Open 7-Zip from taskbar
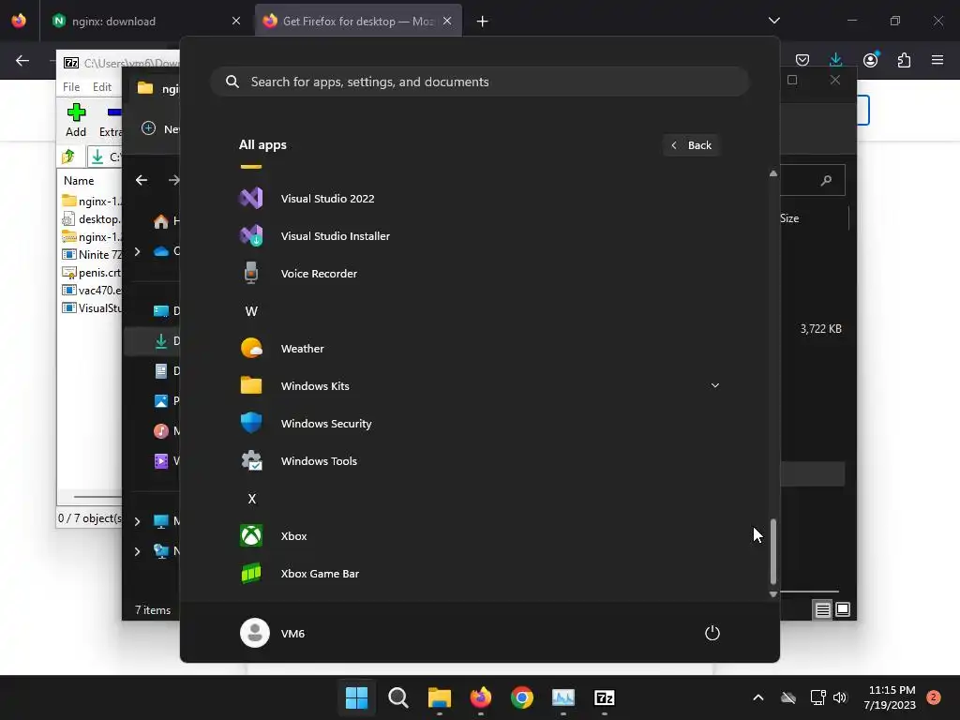 pyautogui.click(x=605, y=697)
